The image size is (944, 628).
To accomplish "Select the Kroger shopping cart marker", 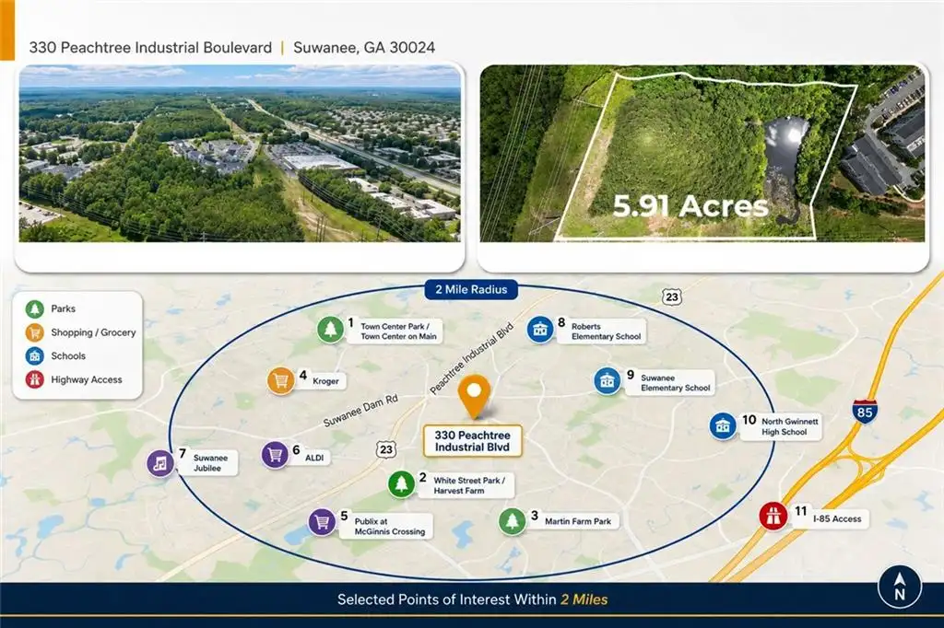I will pos(280,381).
